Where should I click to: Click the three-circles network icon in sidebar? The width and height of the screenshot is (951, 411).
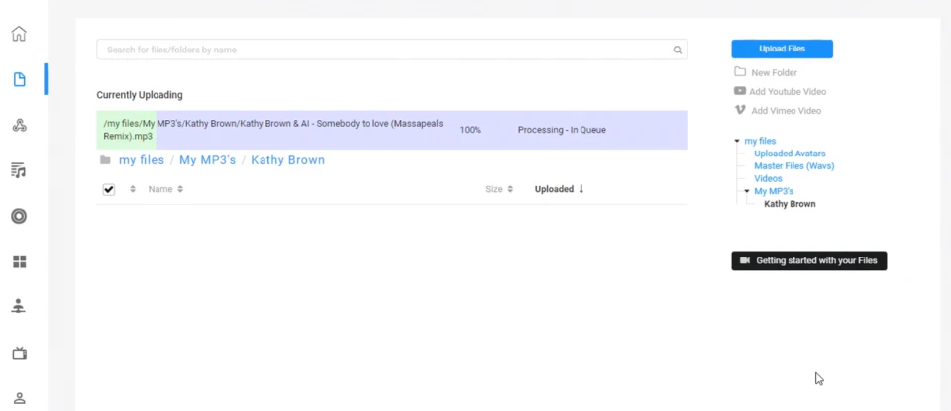pyautogui.click(x=20, y=126)
